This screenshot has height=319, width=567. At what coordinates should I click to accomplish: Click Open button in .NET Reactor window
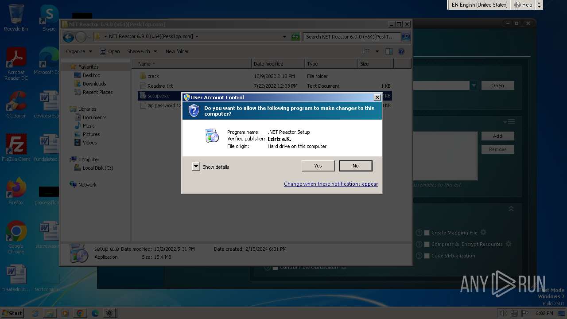pos(497,86)
